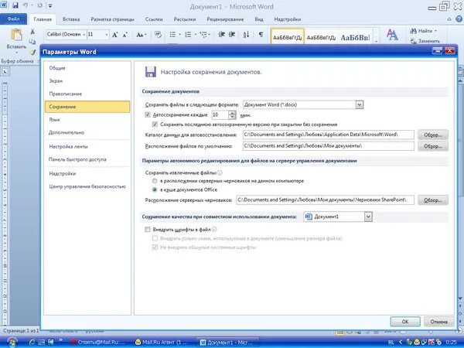Viewport: 464px width, 348px height.
Task: Click the OK button
Action: 405,322
